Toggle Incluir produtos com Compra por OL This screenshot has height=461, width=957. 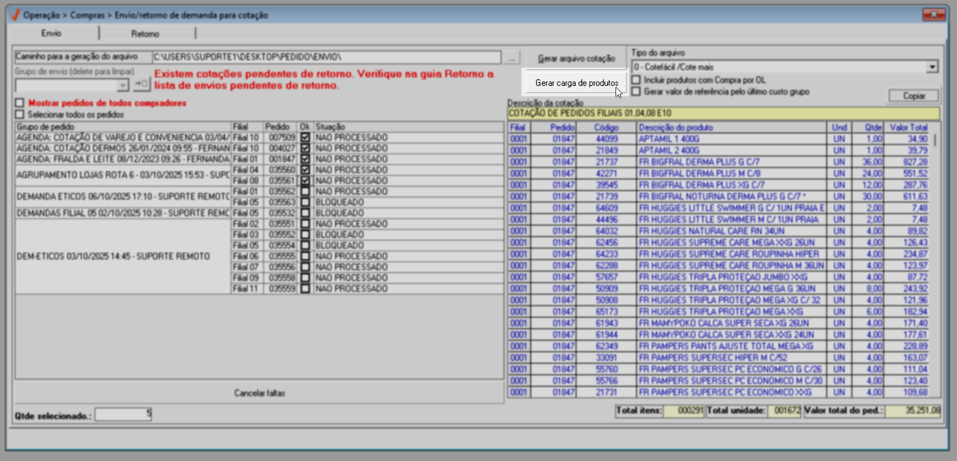point(636,80)
